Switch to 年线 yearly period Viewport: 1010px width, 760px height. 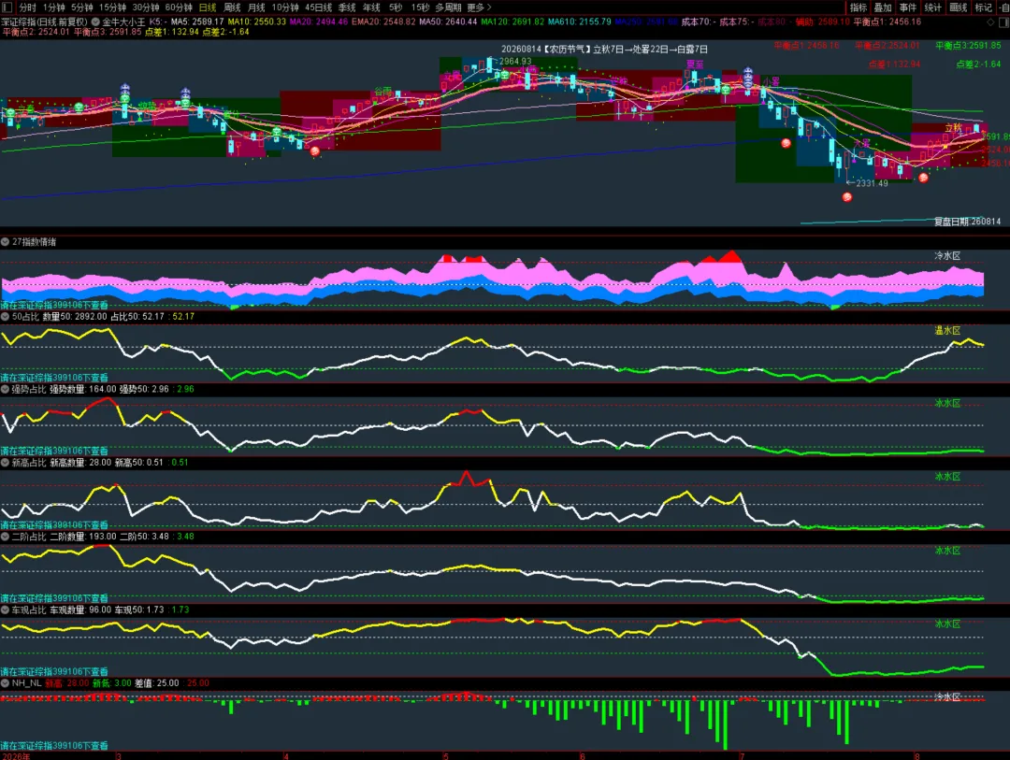tap(371, 7)
